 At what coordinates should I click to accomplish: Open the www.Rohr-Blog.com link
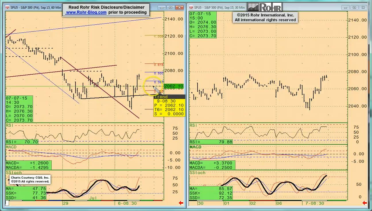(86, 12)
